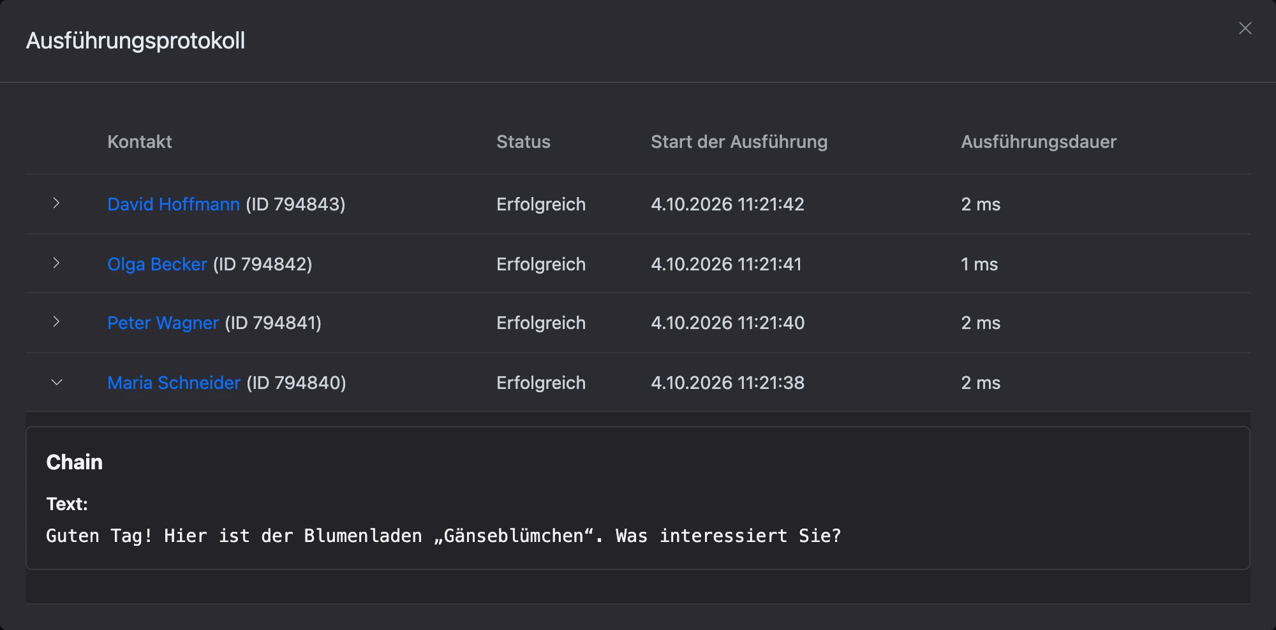Image resolution: width=1276 pixels, height=630 pixels.
Task: Expand the Olga Becker row
Action: pos(56,263)
